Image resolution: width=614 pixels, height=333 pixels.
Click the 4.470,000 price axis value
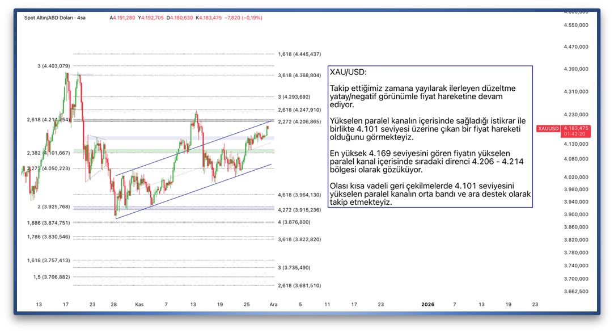point(575,47)
